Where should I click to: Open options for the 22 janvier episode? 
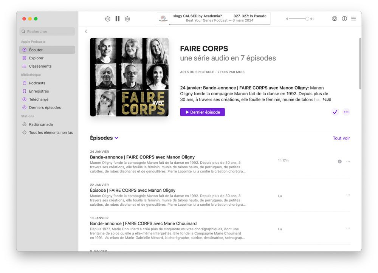click(348, 195)
